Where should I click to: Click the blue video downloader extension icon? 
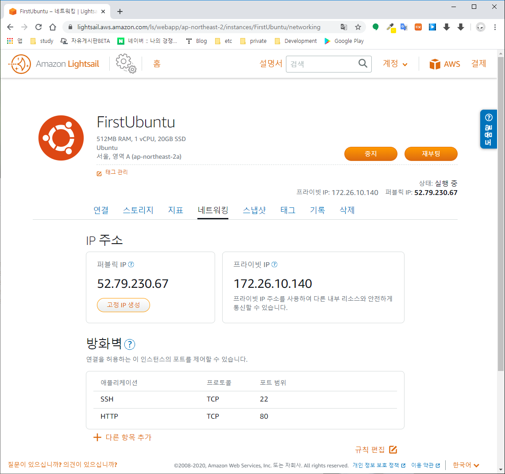(432, 27)
